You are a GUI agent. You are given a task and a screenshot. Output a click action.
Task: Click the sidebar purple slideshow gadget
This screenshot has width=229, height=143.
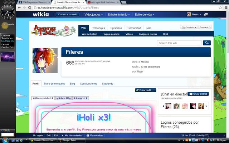click(x=8, y=56)
